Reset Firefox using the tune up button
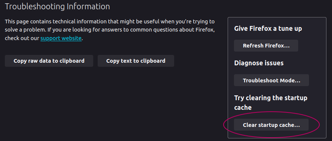 (x=266, y=46)
